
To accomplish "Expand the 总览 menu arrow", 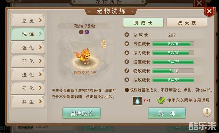I will pyautogui.click(x=40, y=20).
